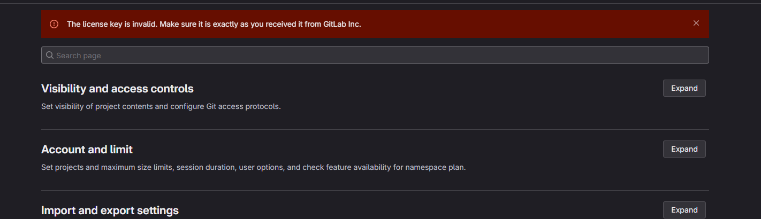Click the magnifier icon in search field
Viewport: 761px width, 219px height.
(50, 55)
